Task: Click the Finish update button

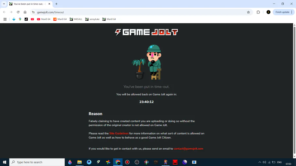Action: 282,12
